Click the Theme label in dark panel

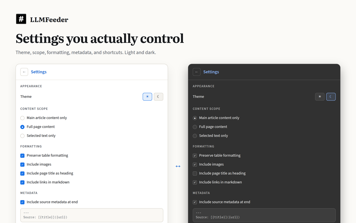198,96
